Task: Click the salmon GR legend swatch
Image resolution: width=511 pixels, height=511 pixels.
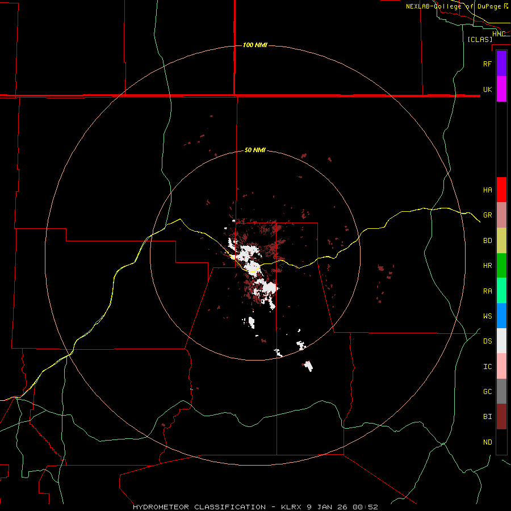Action: [x=501, y=215]
